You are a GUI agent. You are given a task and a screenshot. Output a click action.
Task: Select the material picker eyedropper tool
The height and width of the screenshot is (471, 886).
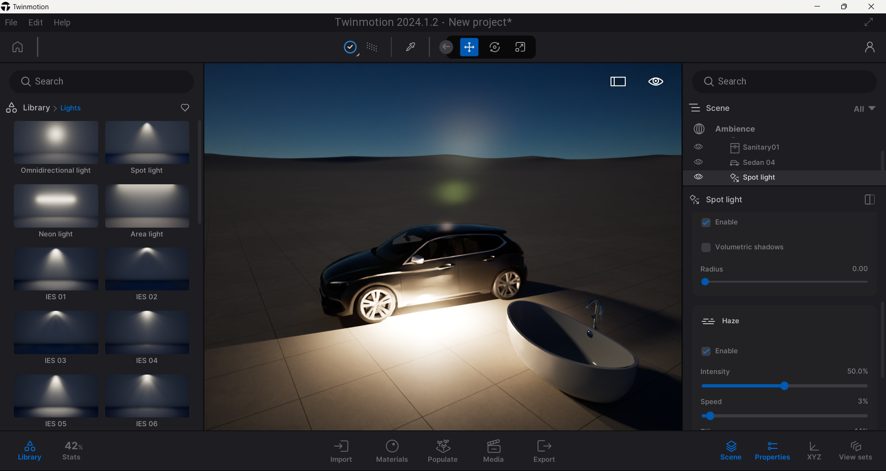[410, 47]
